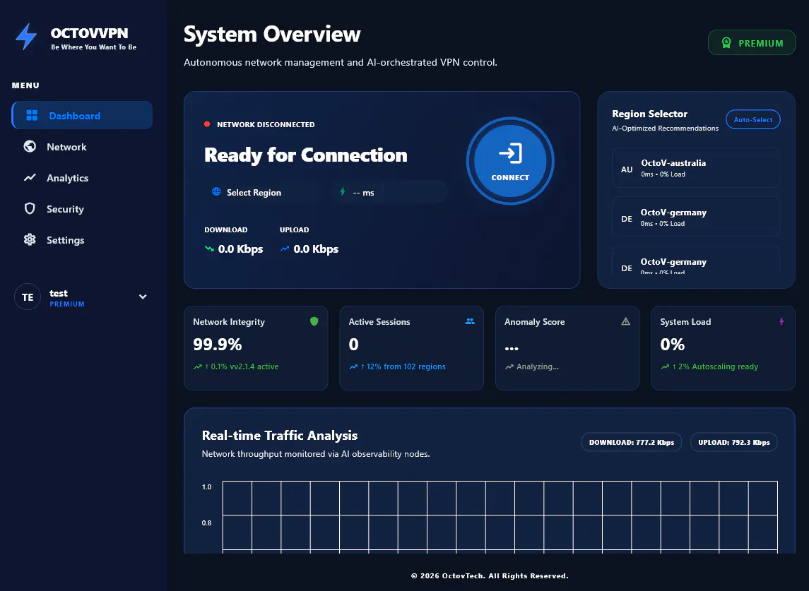Click the TE user avatar circle
The image size is (809, 591).
(28, 297)
